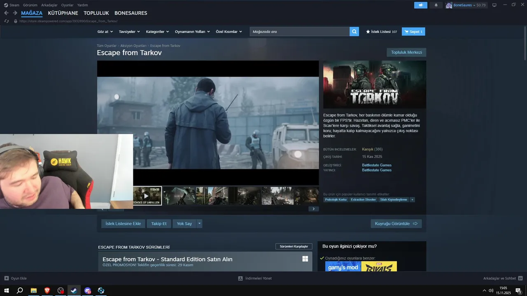Viewport: 527px width, 296px height.
Task: Open the Arkadaşlar menu
Action: tap(49, 5)
